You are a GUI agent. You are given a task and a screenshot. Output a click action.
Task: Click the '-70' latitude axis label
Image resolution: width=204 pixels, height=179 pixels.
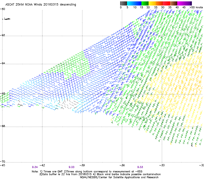coord(2,162)
